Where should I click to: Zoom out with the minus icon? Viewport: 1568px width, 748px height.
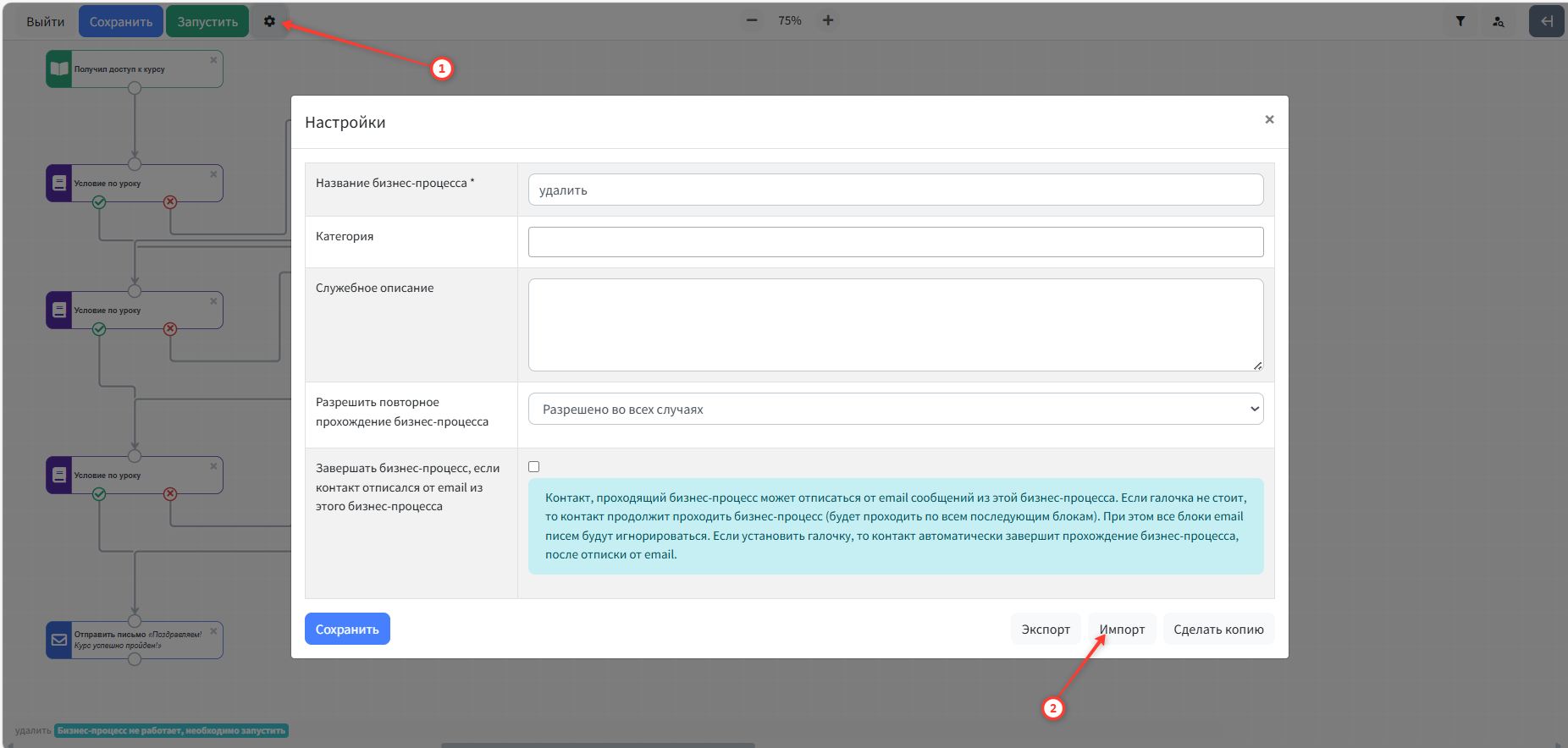coord(751,20)
